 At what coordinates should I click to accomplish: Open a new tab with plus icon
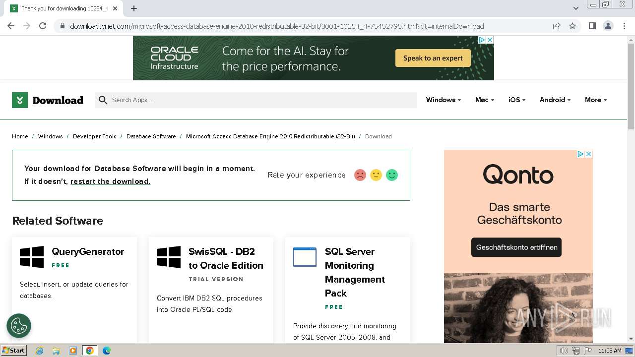point(134,8)
